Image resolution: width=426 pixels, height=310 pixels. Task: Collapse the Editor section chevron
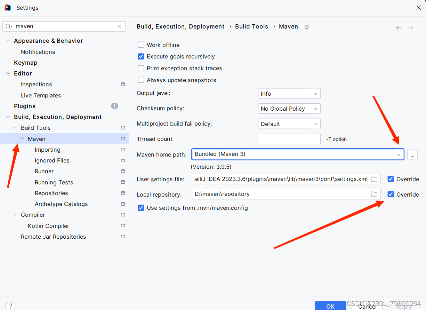coord(8,73)
